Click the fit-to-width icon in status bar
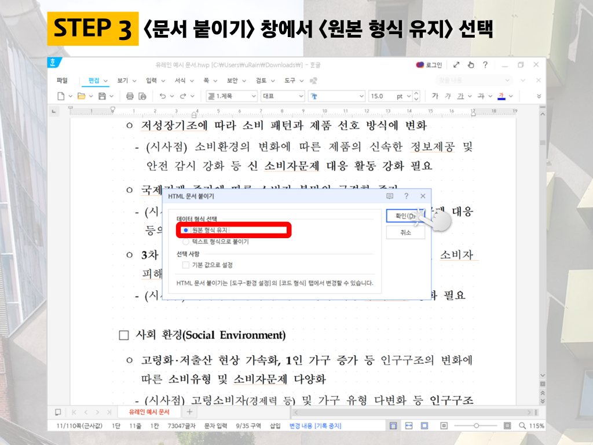The width and height of the screenshot is (593, 445). click(x=409, y=426)
